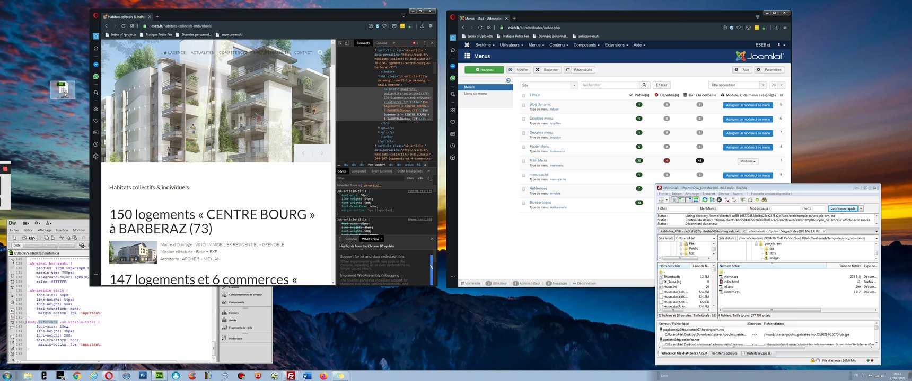Image resolution: width=912 pixels, height=381 pixels.
Task: Click Fragments de code panel icon in Dreamweaver
Action: coord(224,328)
